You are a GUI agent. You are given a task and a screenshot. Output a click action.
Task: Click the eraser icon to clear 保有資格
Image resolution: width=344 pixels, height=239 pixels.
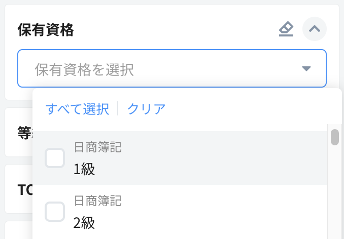pos(286,29)
